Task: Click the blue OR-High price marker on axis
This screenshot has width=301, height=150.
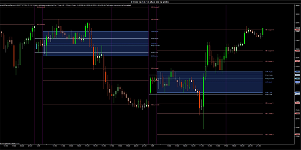Action: click(297, 72)
